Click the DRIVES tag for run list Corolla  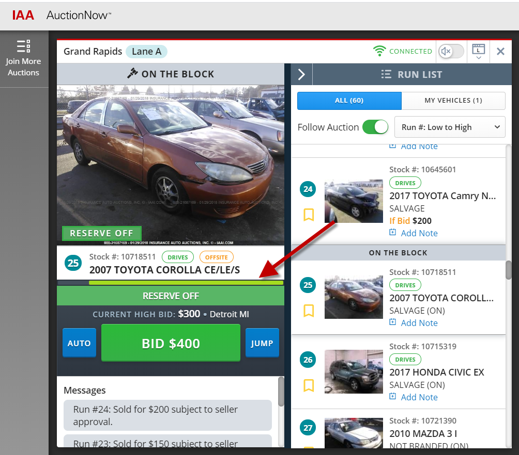[x=405, y=285]
